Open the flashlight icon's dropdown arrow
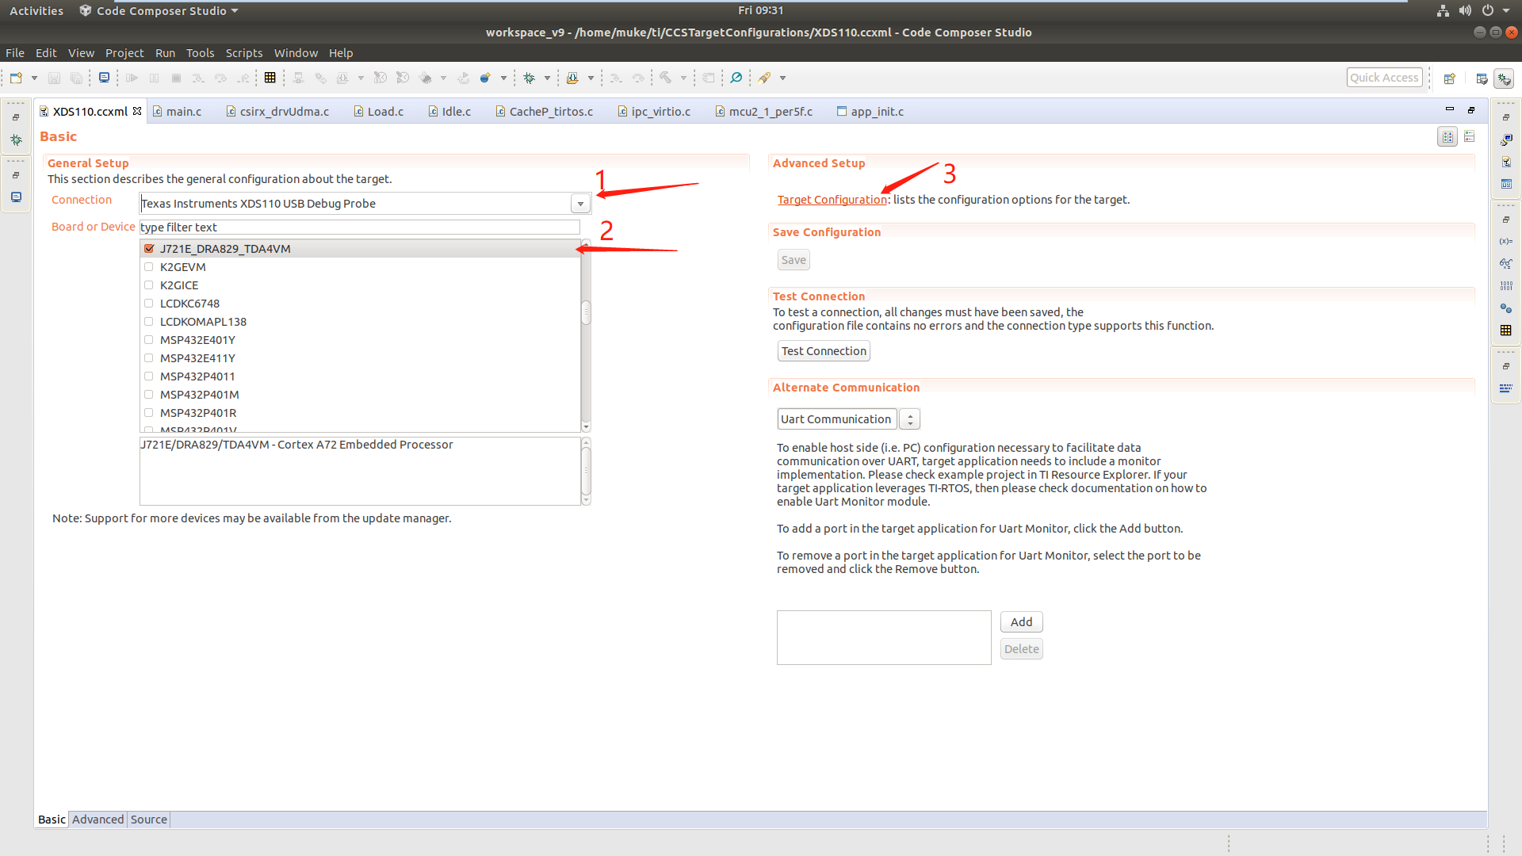This screenshot has height=856, width=1522. (782, 78)
